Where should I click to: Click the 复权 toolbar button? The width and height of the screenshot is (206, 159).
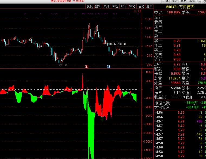click(90, 6)
